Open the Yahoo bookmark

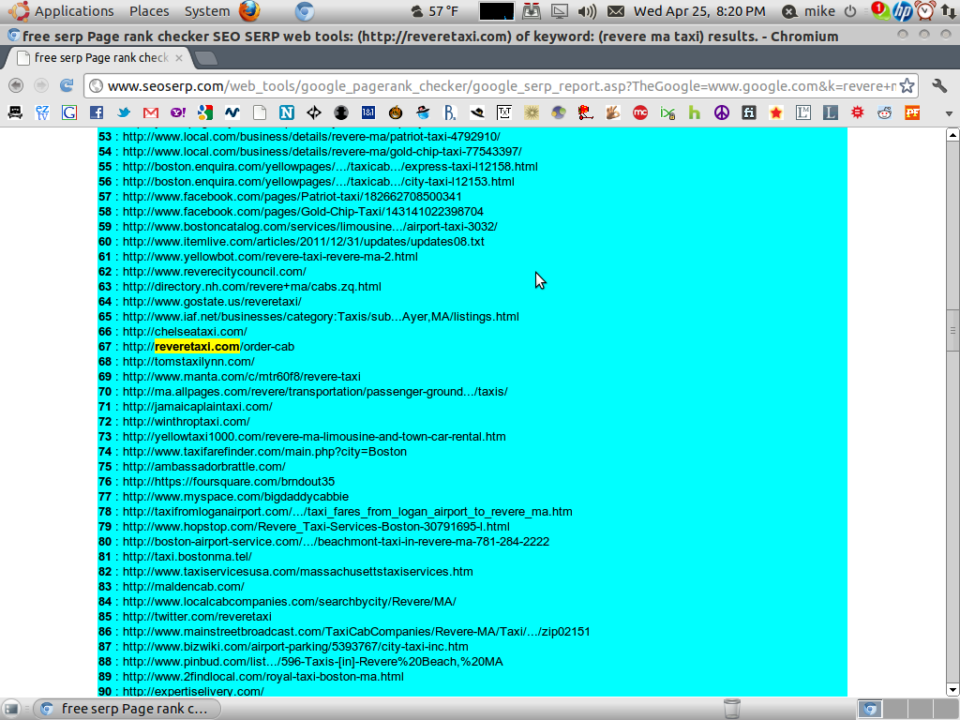point(177,112)
